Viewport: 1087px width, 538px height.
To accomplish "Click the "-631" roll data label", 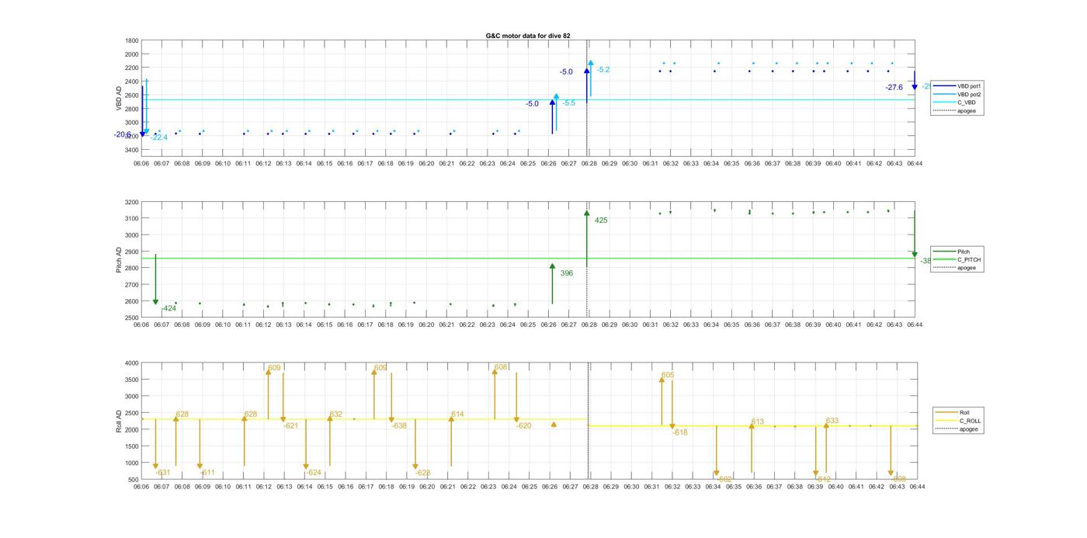I will 163,473.
